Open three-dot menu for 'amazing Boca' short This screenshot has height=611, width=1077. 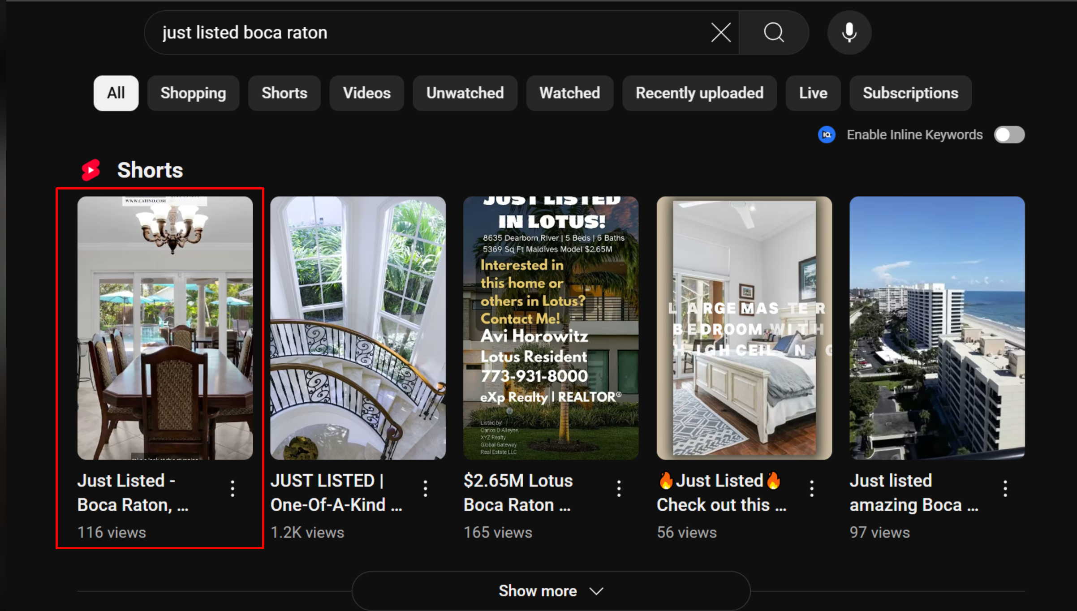pos(1005,488)
